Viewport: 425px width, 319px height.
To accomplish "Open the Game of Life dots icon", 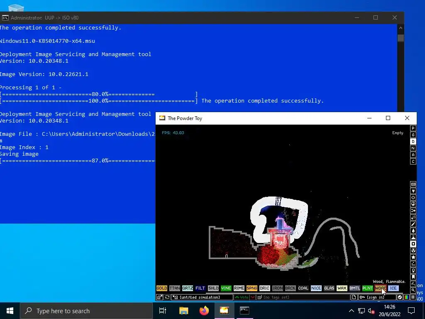I will [413, 264].
